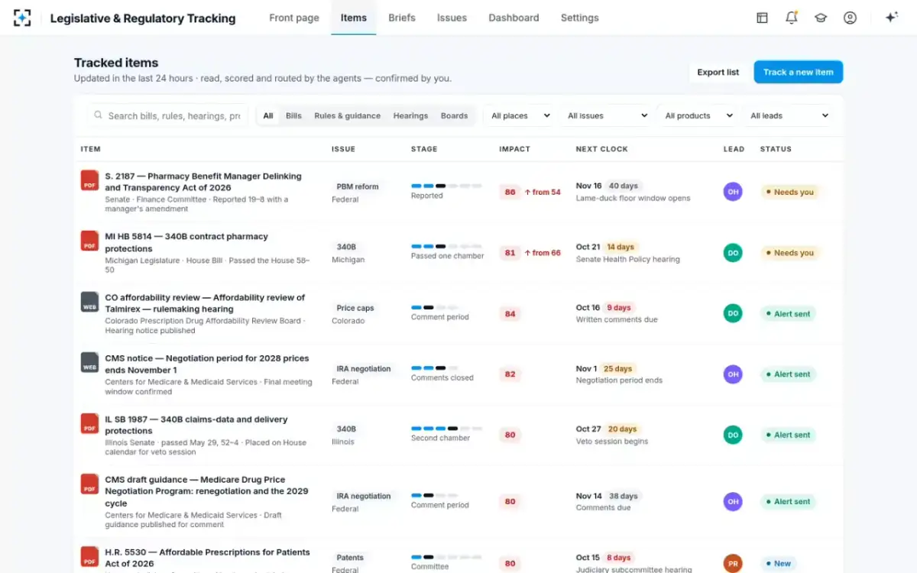This screenshot has width=917, height=573.
Task: Open the PDF icon for CMS draft guidance
Action: [90, 484]
